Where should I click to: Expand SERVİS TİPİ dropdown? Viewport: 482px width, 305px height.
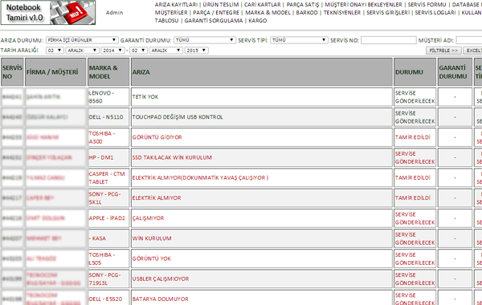[x=299, y=40]
